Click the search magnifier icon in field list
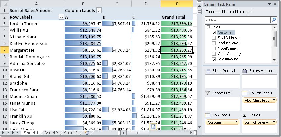 click(x=274, y=20)
